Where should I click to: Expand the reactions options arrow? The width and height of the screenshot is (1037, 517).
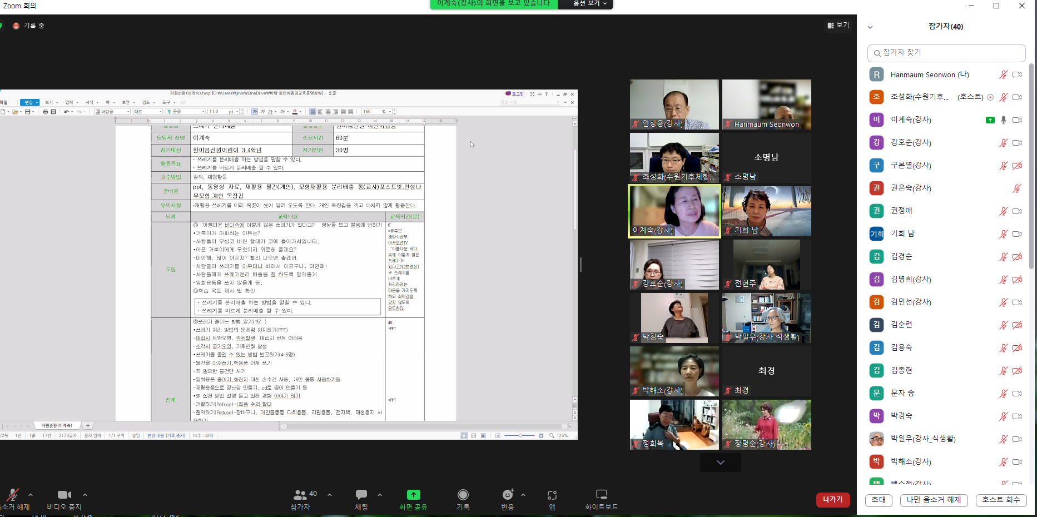(523, 494)
